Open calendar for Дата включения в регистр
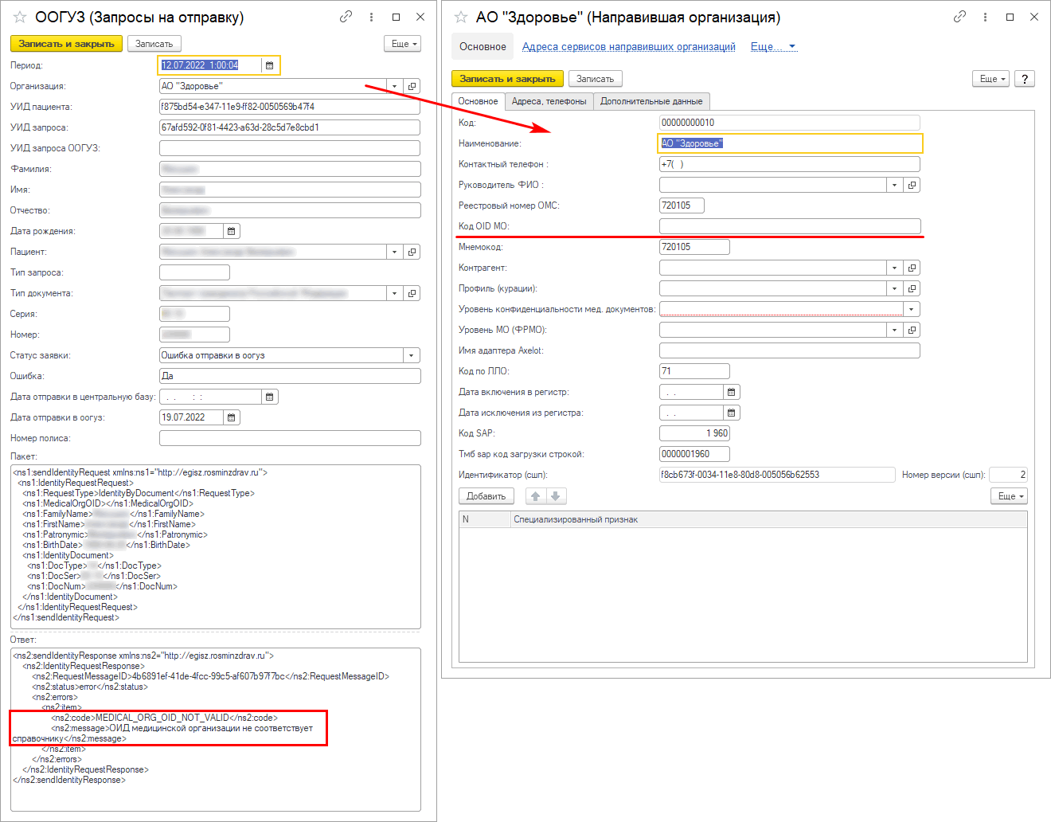Viewport: 1051px width, 822px height. pos(731,392)
